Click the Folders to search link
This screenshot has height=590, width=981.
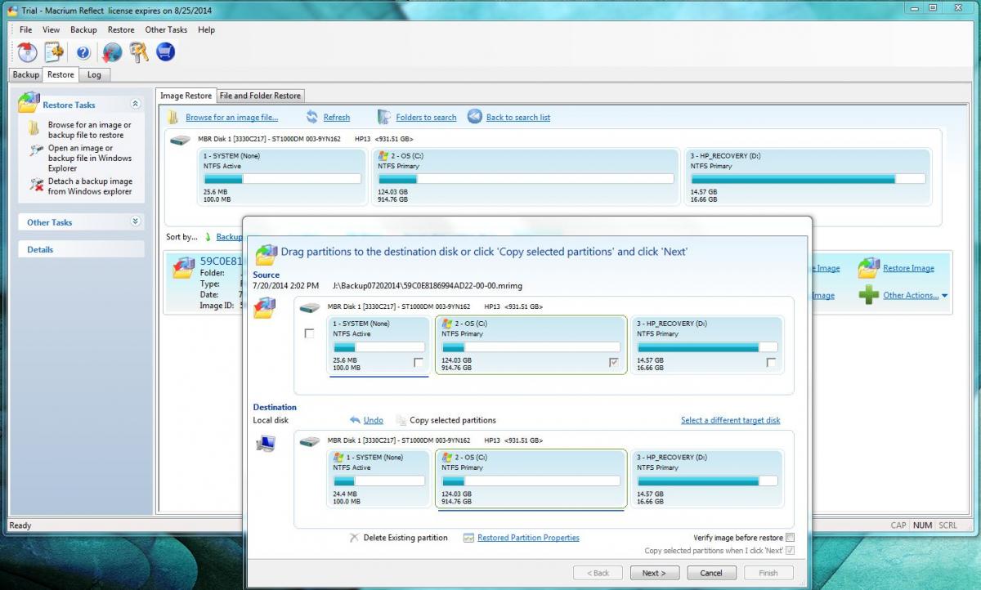426,118
